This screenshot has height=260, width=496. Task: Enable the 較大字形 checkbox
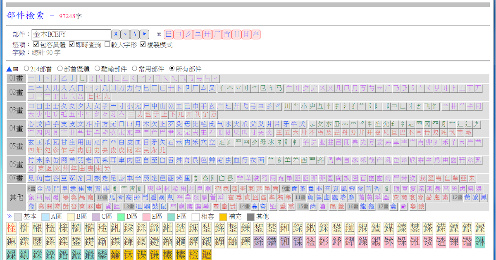(x=107, y=44)
